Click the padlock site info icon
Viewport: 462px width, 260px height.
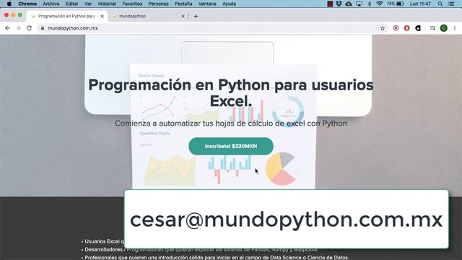pyautogui.click(x=43, y=28)
